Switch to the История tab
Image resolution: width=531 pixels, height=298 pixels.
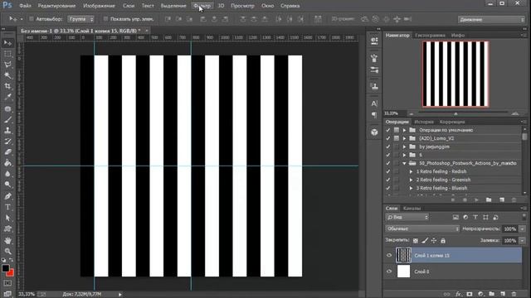tap(424, 122)
